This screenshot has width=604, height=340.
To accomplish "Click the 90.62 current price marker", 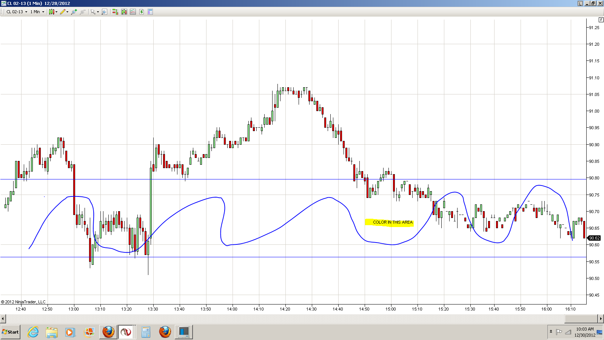I will [594, 238].
